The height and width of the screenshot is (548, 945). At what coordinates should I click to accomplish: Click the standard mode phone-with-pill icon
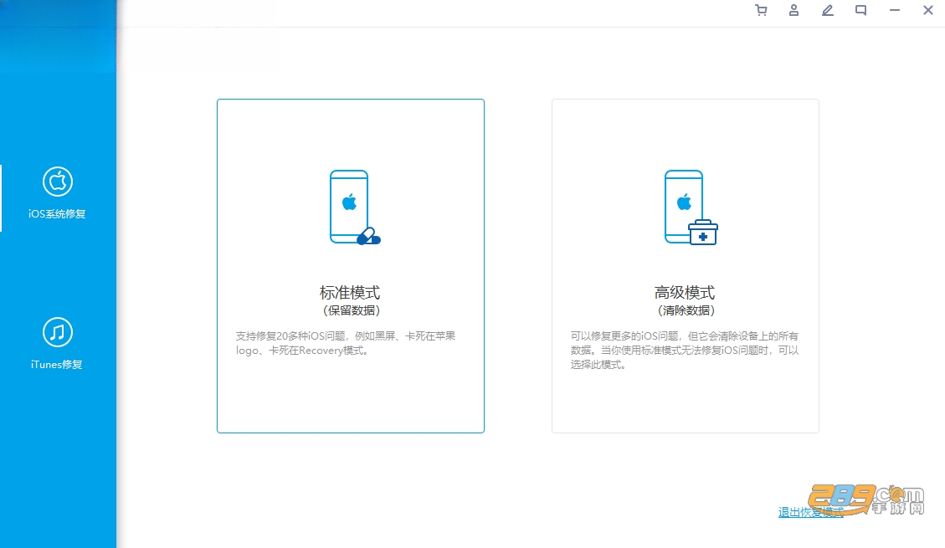point(355,207)
